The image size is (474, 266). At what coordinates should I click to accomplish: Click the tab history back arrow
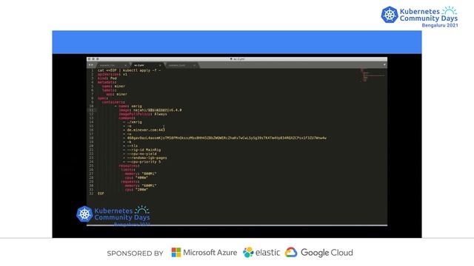(89, 65)
